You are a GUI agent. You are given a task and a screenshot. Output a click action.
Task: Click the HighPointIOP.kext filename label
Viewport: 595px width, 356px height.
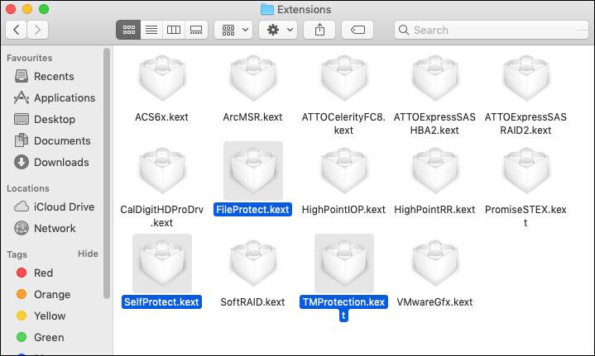[343, 210]
